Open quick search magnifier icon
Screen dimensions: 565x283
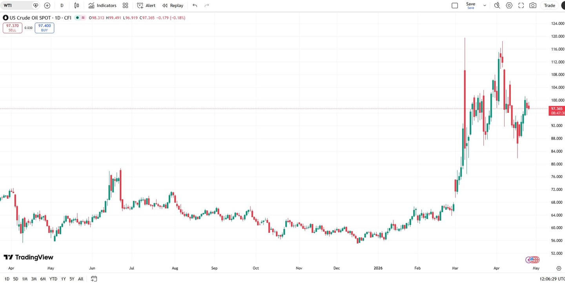coord(497,5)
